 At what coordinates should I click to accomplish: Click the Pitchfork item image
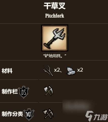[x=55, y=38]
